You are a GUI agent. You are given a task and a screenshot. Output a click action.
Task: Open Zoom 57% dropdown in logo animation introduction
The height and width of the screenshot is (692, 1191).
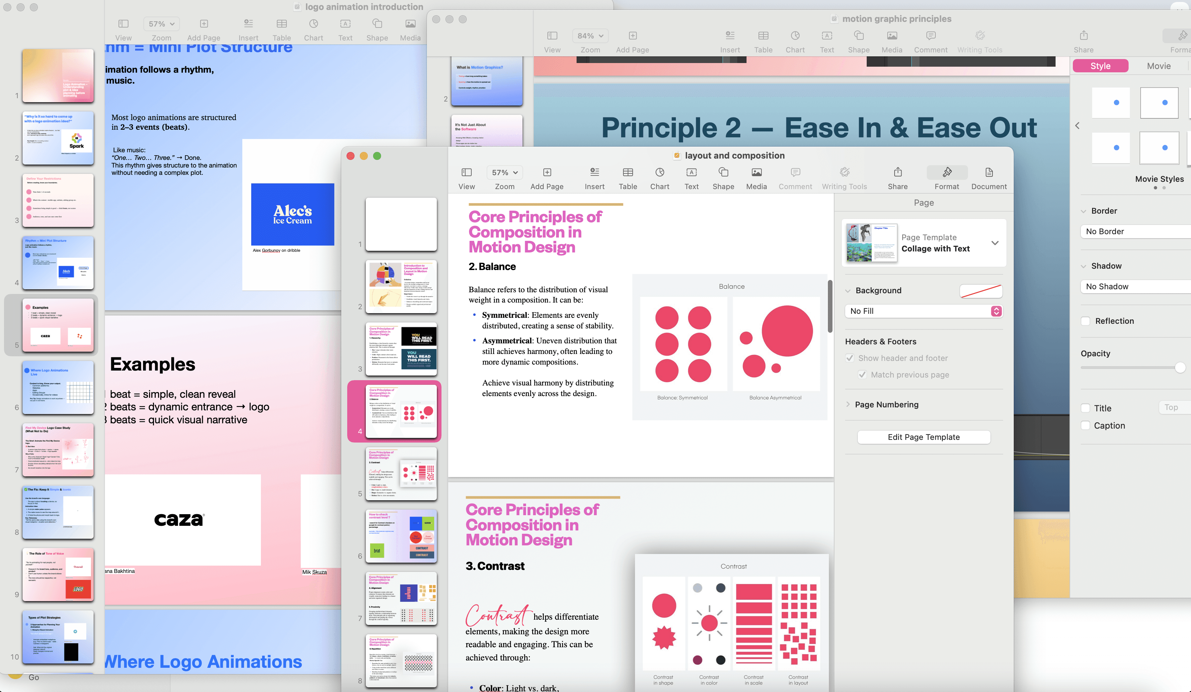[x=161, y=24]
